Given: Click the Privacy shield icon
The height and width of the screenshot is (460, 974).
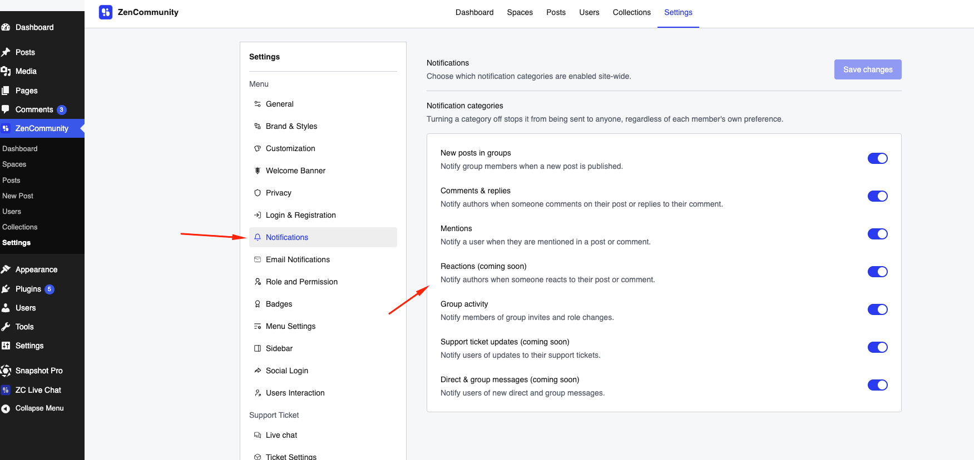Looking at the screenshot, I should [x=258, y=193].
